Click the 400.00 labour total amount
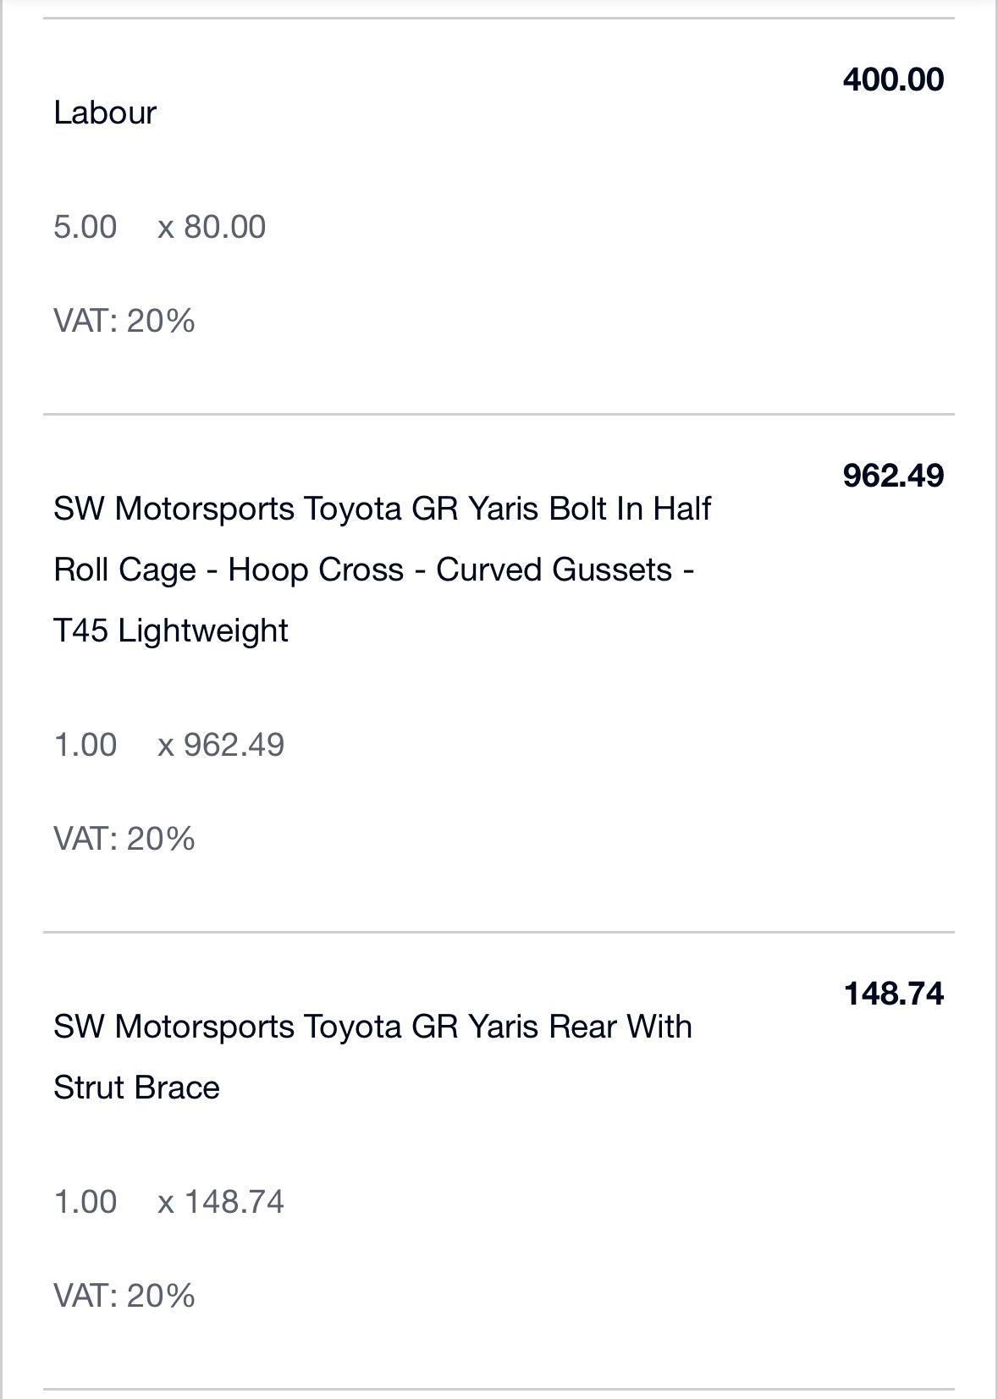The image size is (998, 1399). [893, 80]
